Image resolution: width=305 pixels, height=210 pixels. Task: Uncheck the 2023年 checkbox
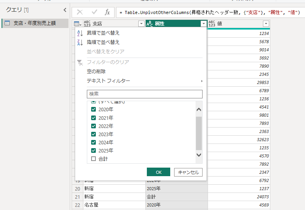click(93, 134)
